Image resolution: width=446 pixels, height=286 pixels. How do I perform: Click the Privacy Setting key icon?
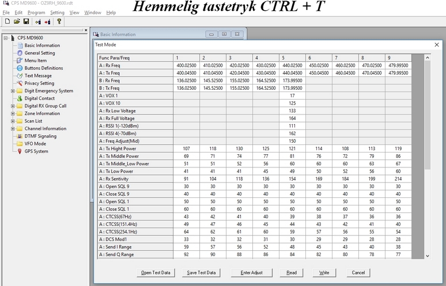[20, 83]
